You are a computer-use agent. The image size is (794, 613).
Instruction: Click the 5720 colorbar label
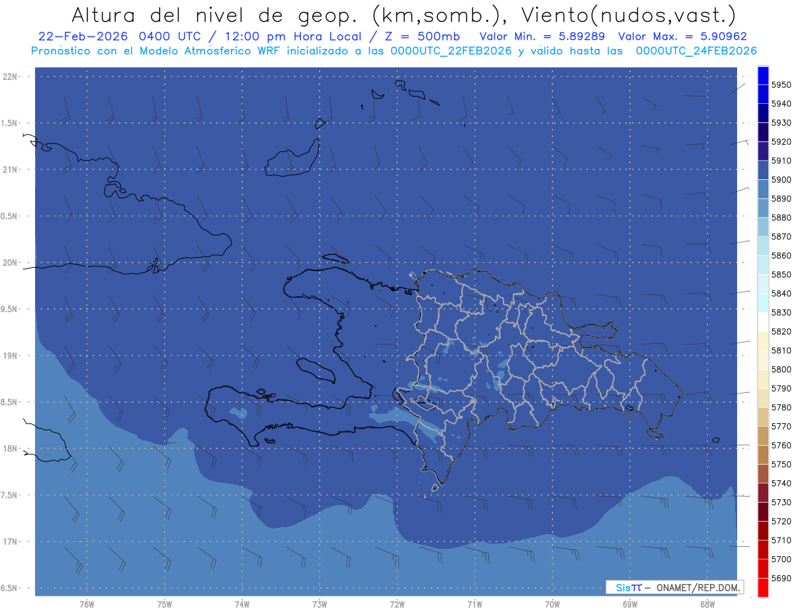(781, 521)
